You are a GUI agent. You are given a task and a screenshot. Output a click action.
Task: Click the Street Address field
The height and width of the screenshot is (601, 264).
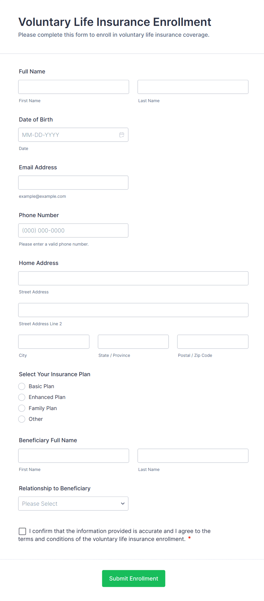[x=133, y=278]
